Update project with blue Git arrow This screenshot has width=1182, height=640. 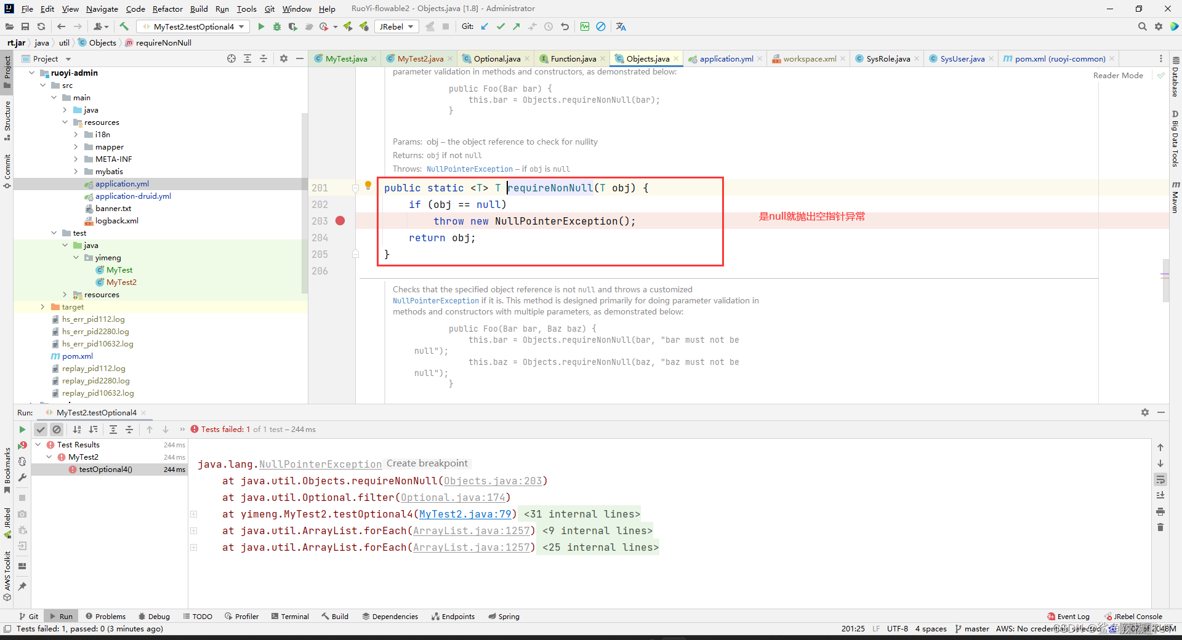tap(484, 26)
